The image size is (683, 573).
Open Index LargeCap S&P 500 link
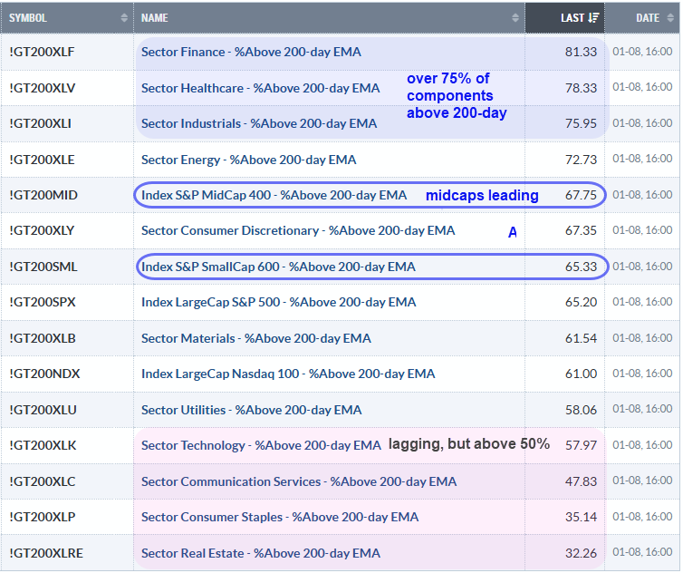pyautogui.click(x=278, y=302)
